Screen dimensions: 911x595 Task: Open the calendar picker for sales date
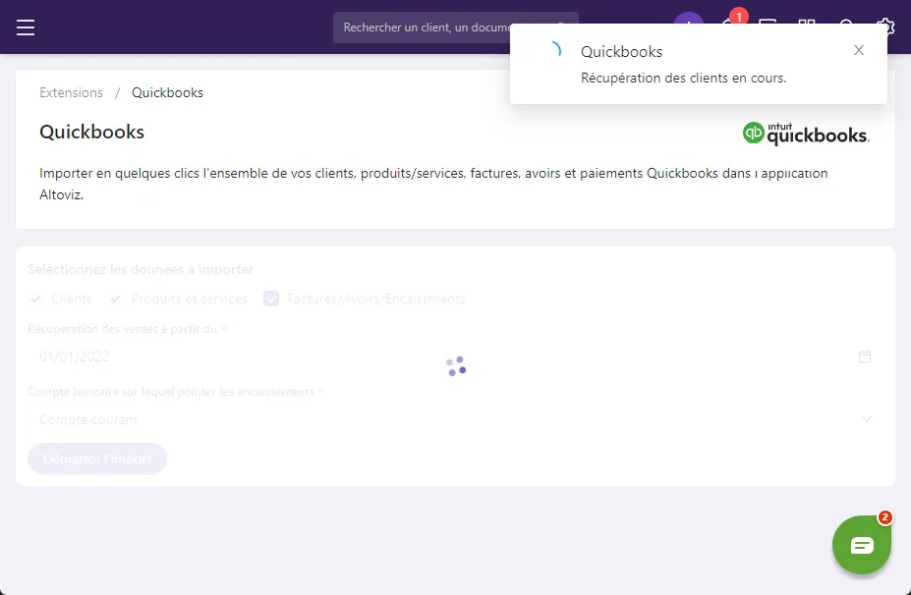[x=865, y=356]
